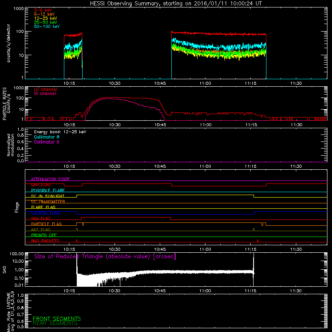Select the POSSIBLE_FLARE flag label
This screenshot has width=332, height=332.
[x=48, y=190]
